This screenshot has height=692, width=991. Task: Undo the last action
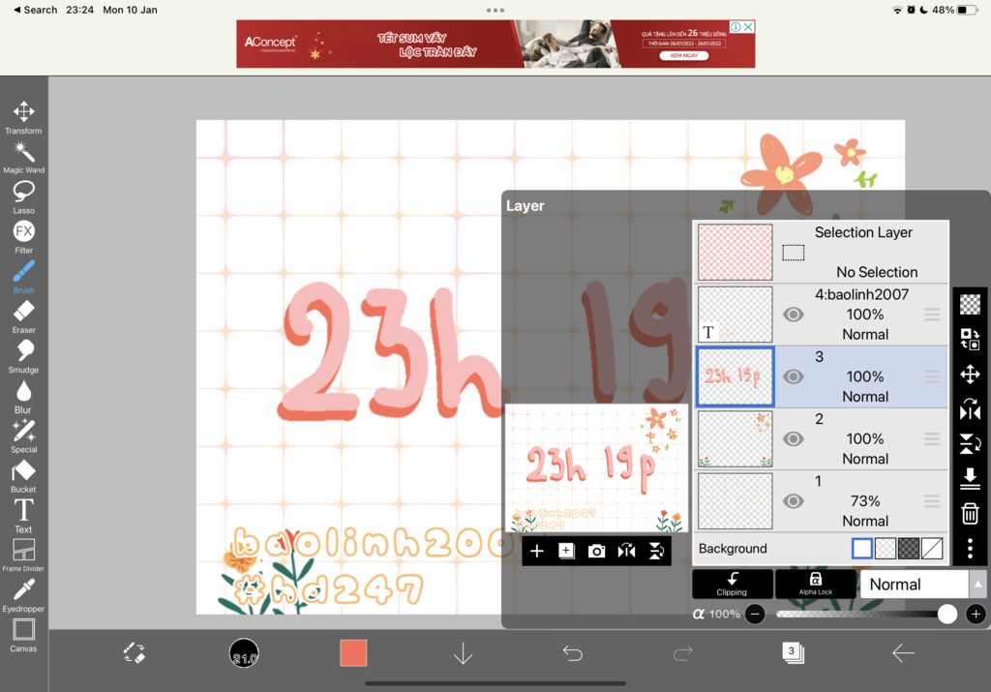tap(573, 653)
